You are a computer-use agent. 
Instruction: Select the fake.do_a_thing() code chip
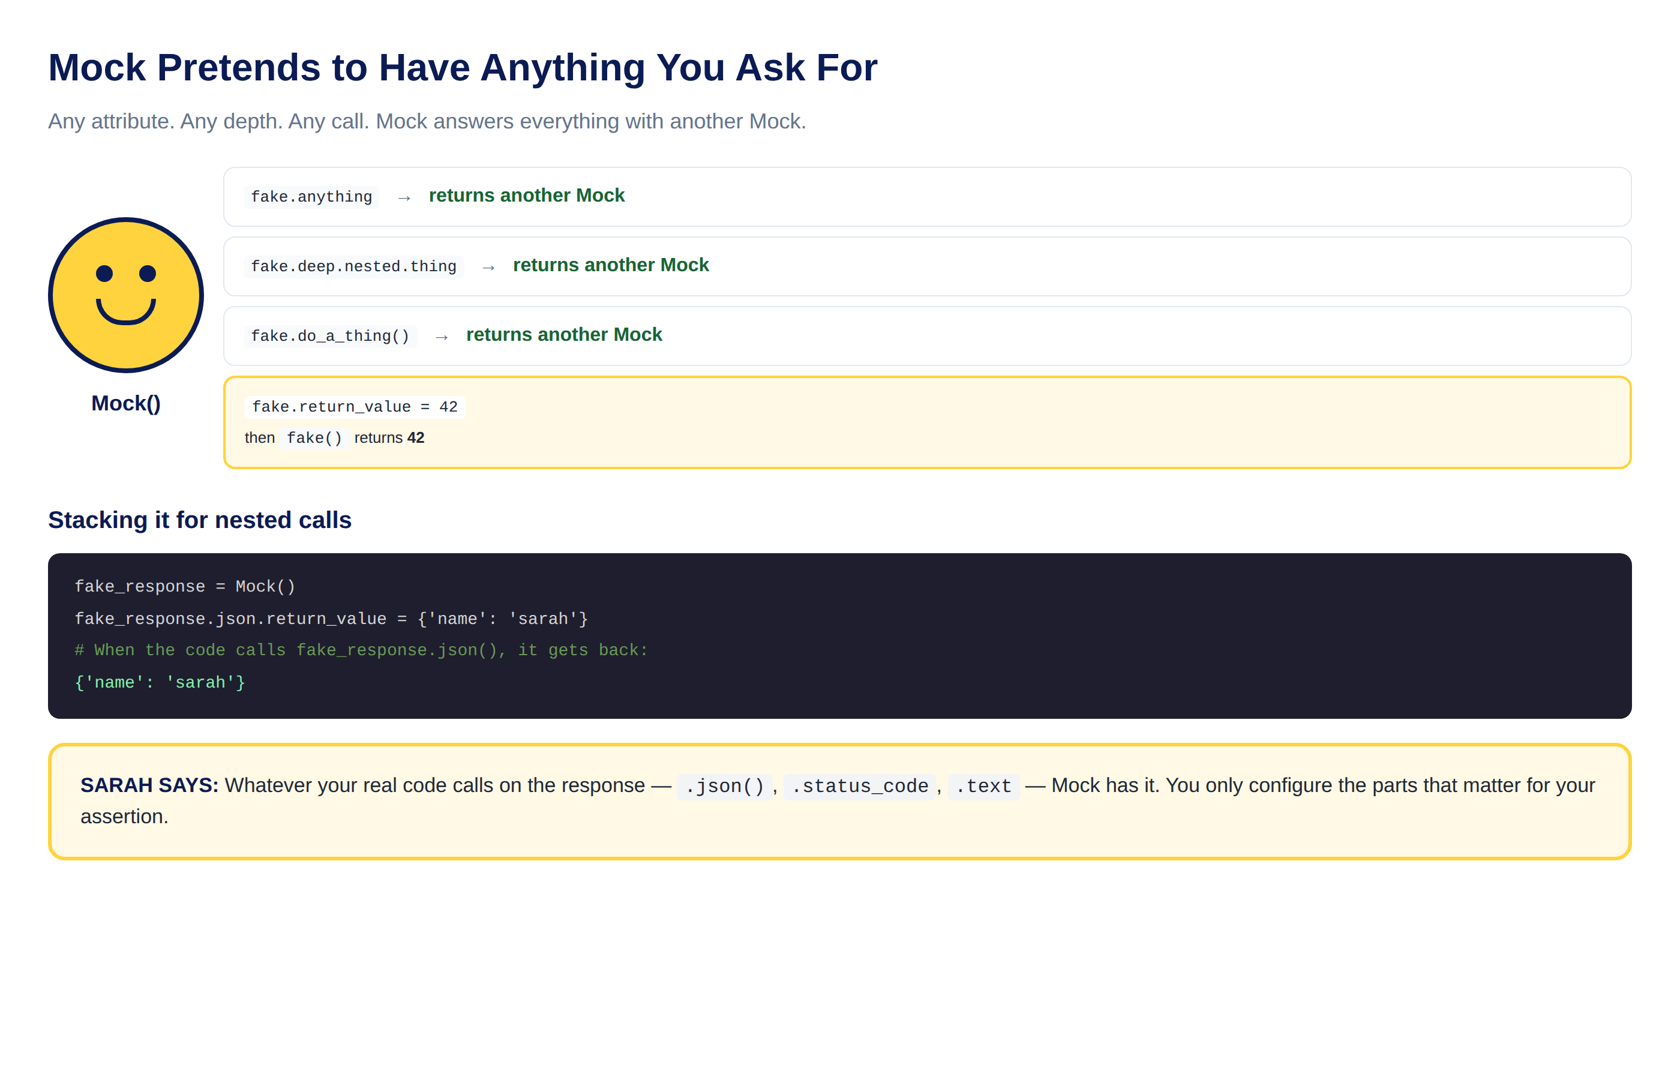[x=330, y=336]
